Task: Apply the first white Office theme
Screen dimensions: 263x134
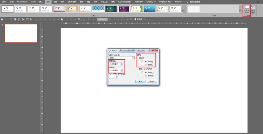Action: click(x=8, y=9)
